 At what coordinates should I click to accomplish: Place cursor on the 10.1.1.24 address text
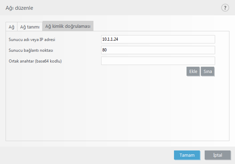click(111, 39)
